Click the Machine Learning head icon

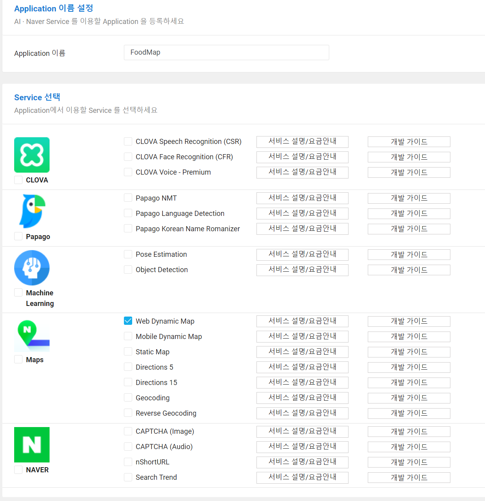tap(32, 268)
